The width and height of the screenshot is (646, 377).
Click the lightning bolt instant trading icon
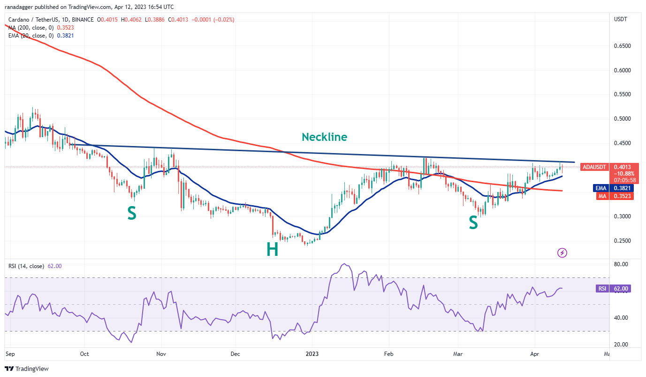[x=562, y=253]
